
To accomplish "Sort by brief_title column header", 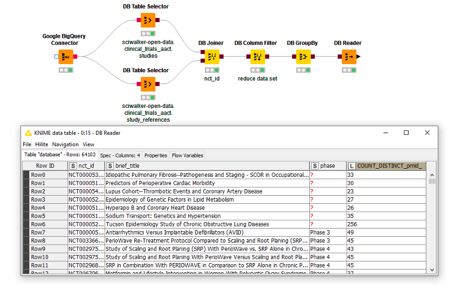I will coord(208,166).
